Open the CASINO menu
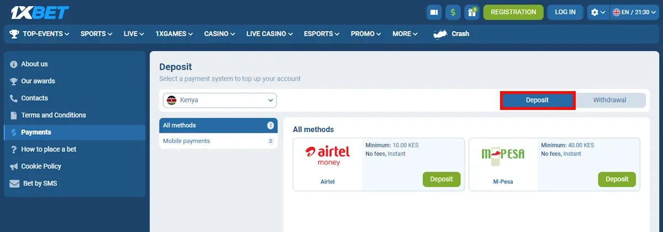 tap(220, 34)
